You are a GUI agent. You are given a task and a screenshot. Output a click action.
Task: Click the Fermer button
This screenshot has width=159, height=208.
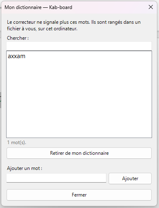click(x=79, y=195)
